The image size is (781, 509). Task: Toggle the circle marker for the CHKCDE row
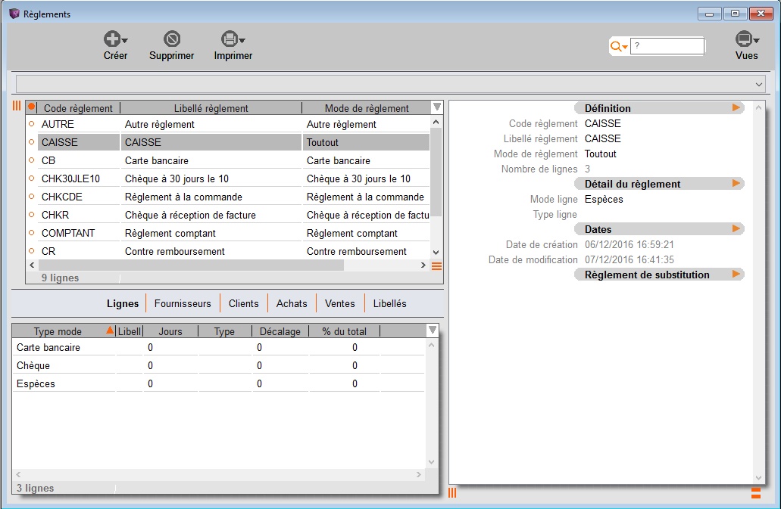(32, 197)
